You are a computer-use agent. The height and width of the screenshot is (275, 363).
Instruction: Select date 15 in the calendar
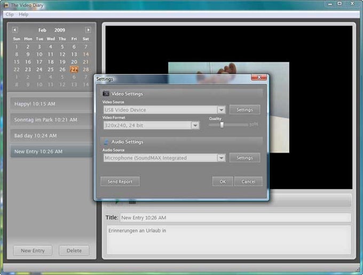pyautogui.click(x=17, y=62)
